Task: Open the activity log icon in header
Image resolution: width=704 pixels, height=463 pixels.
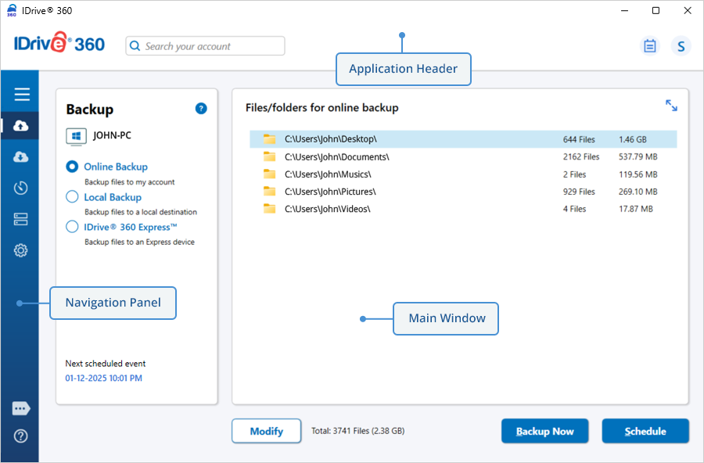Action: [649, 46]
